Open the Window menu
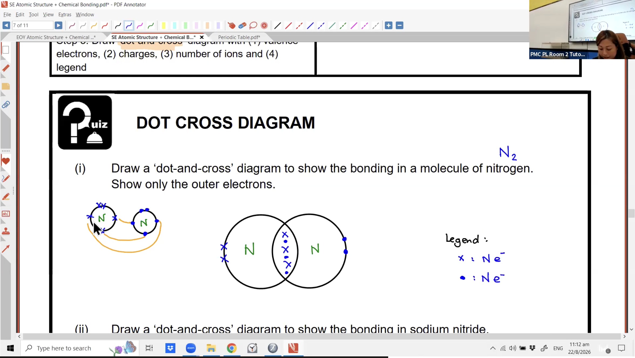This screenshot has height=358, width=635. [x=85, y=15]
